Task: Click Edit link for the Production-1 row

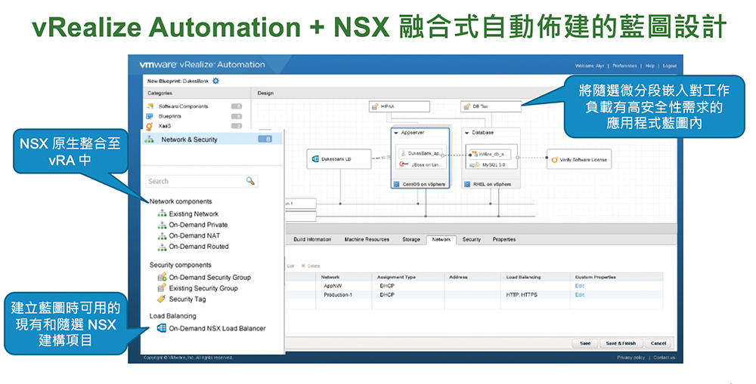Action: point(580,295)
